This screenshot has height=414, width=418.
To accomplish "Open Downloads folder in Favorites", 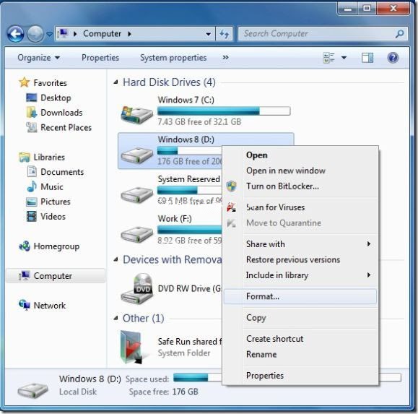I will (x=54, y=113).
